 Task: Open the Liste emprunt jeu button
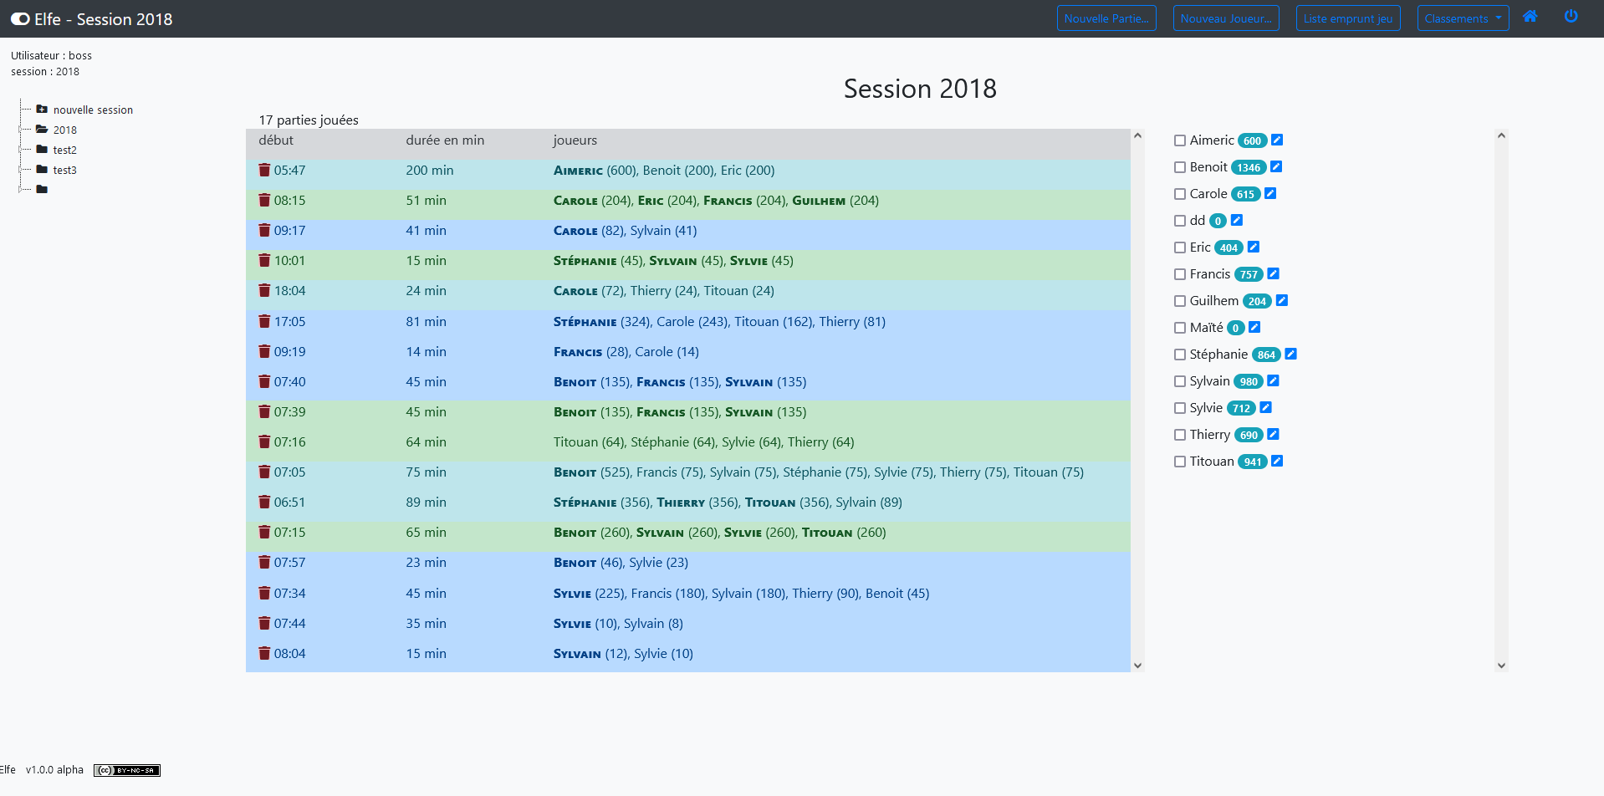[x=1347, y=18]
